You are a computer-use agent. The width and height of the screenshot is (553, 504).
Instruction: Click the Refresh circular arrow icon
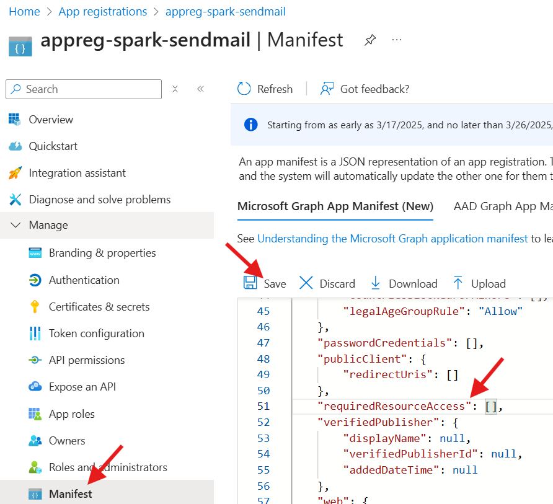(244, 89)
